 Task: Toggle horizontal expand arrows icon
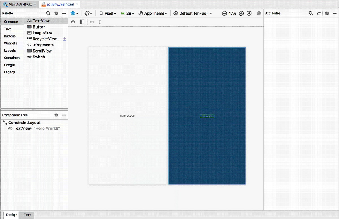point(92,22)
